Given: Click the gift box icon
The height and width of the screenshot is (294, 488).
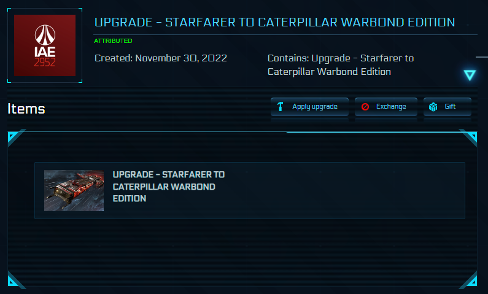Looking at the screenshot, I should click(x=433, y=107).
